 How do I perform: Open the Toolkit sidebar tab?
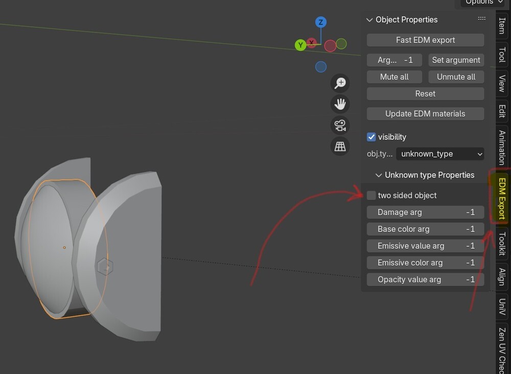tap(502, 244)
